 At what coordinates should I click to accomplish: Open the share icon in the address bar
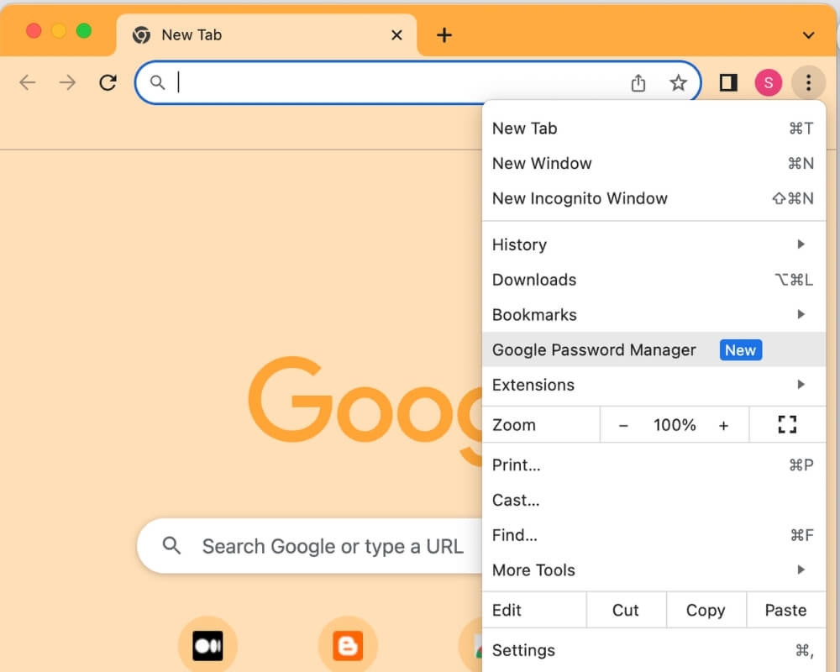tap(638, 83)
